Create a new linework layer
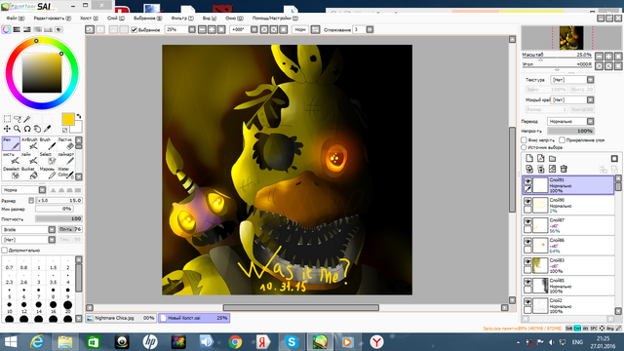The height and width of the screenshot is (351, 624). pyautogui.click(x=540, y=158)
